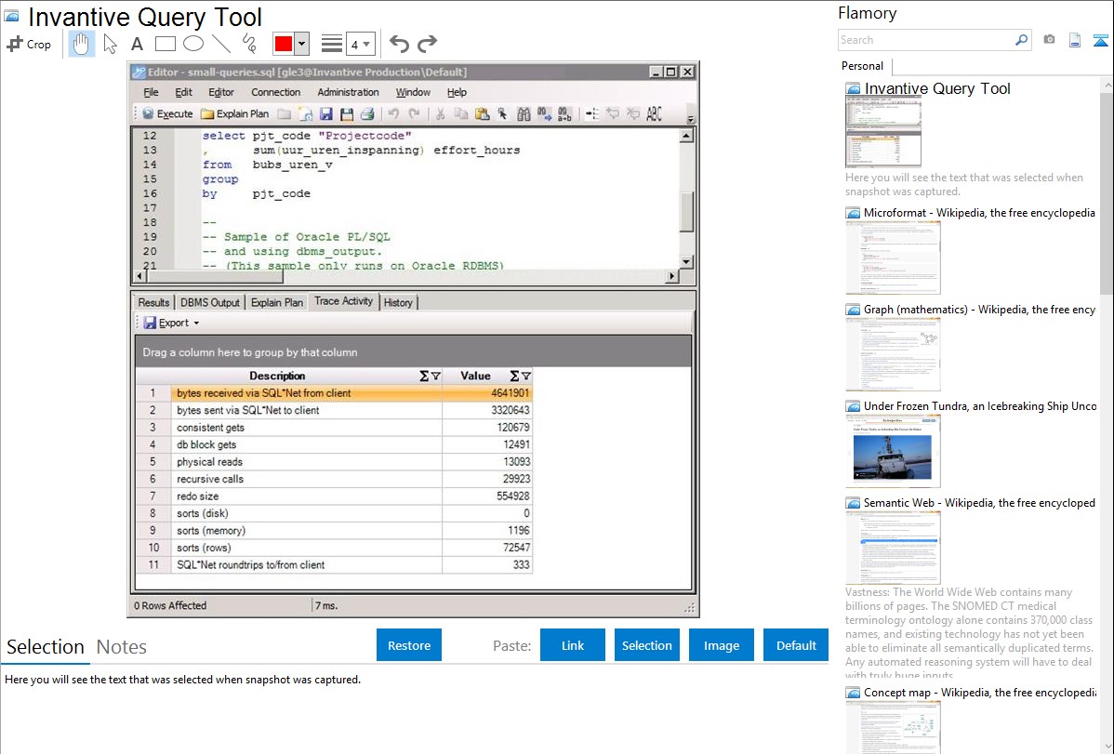Undo the last annotation
This screenshot has width=1114, height=754.
[x=399, y=44]
